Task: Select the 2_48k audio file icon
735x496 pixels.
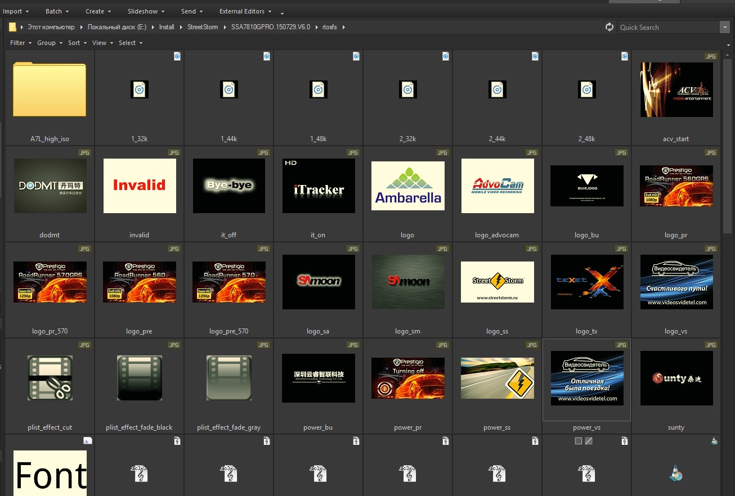Action: 586,89
